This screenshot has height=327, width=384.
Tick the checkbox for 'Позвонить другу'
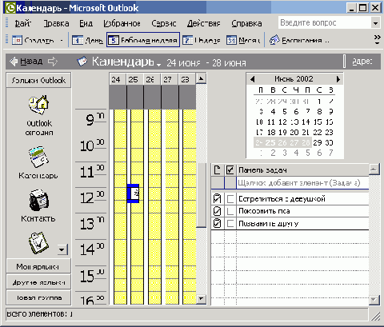pos(230,223)
